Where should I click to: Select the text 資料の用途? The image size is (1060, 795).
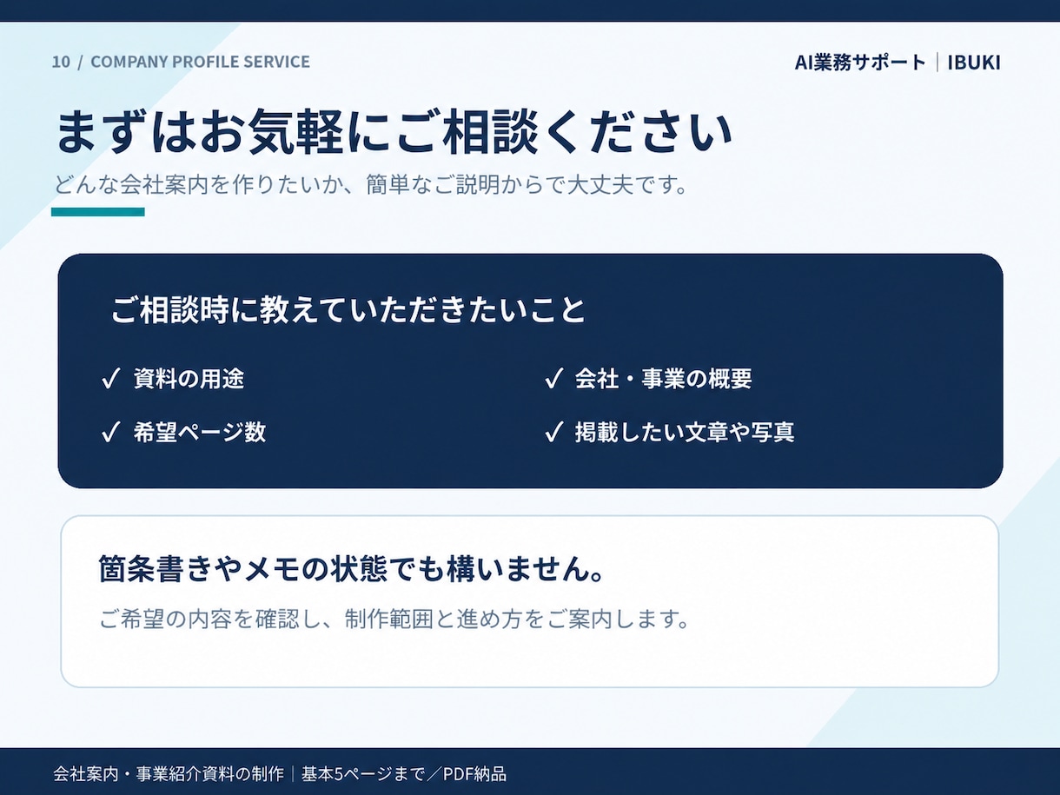click(x=189, y=379)
